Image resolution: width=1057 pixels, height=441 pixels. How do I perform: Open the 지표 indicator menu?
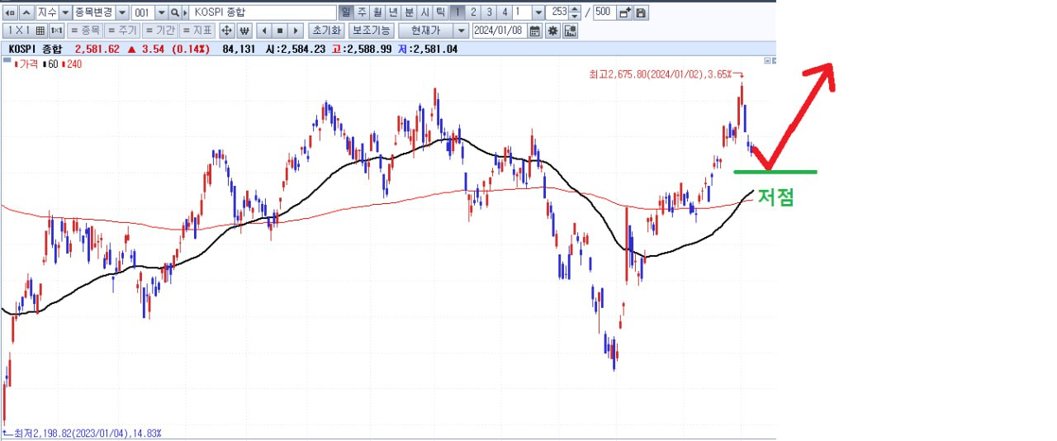(x=197, y=31)
